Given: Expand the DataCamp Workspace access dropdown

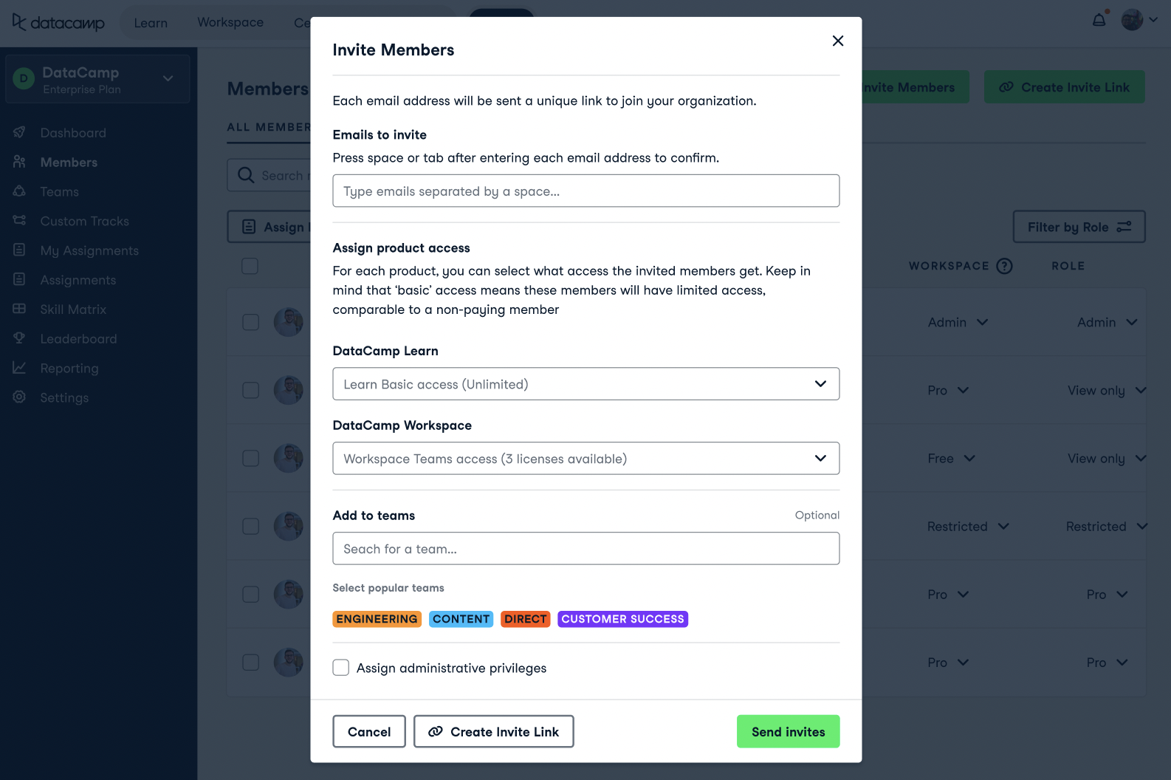Looking at the screenshot, I should pos(585,459).
